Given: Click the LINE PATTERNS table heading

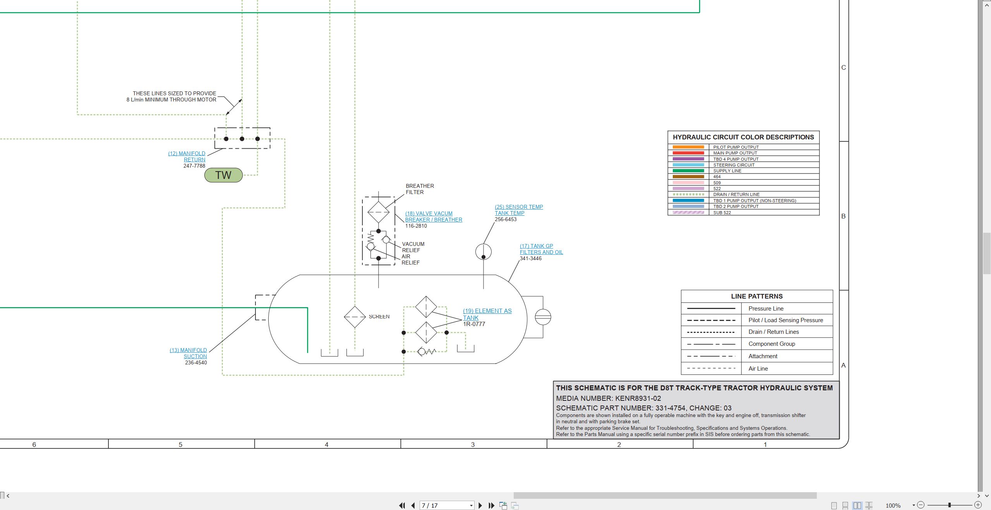Looking at the screenshot, I should click(x=757, y=296).
